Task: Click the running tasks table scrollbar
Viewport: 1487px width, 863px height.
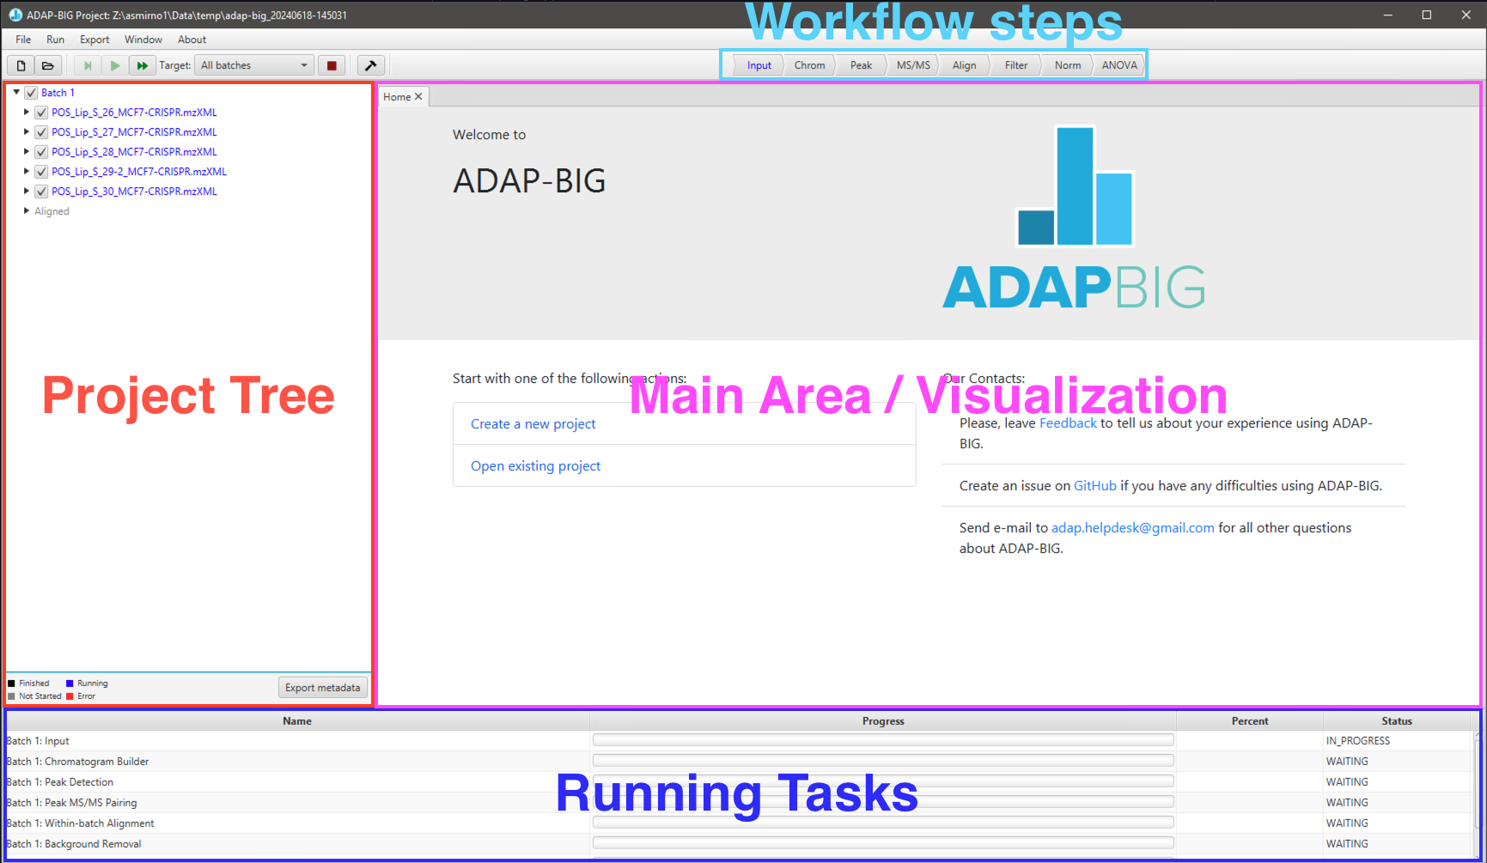Action: (x=1476, y=794)
